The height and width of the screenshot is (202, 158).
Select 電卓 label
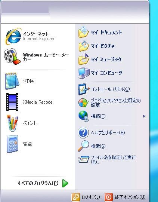[27, 144]
